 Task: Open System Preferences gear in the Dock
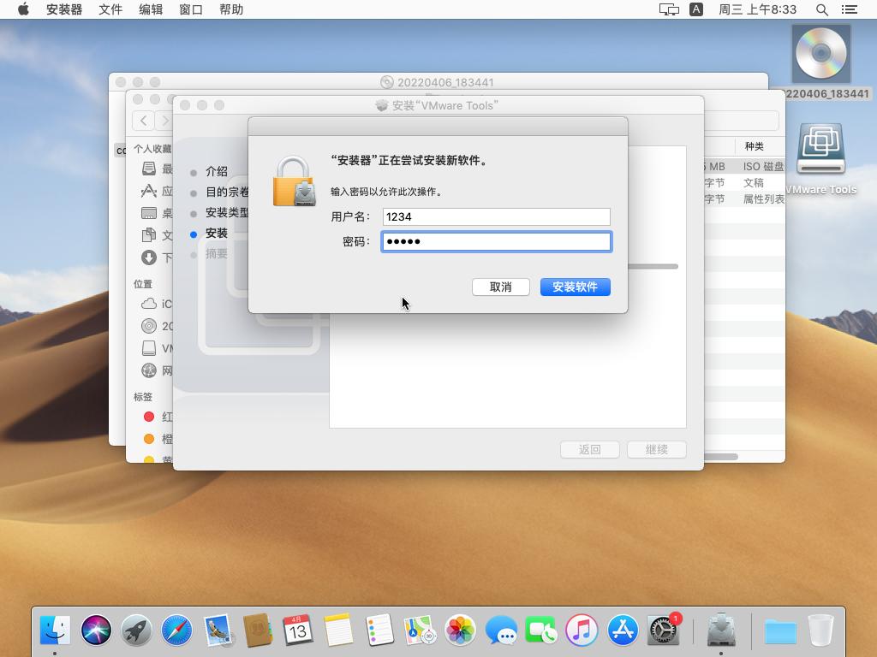(664, 630)
